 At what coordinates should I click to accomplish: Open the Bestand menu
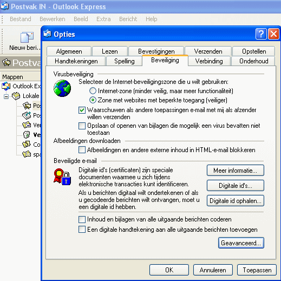[21, 19]
